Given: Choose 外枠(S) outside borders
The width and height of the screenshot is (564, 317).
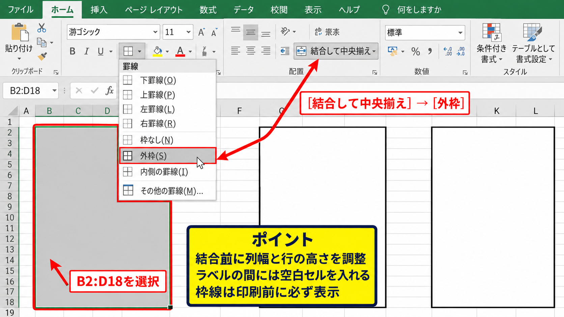Looking at the screenshot, I should [x=167, y=156].
